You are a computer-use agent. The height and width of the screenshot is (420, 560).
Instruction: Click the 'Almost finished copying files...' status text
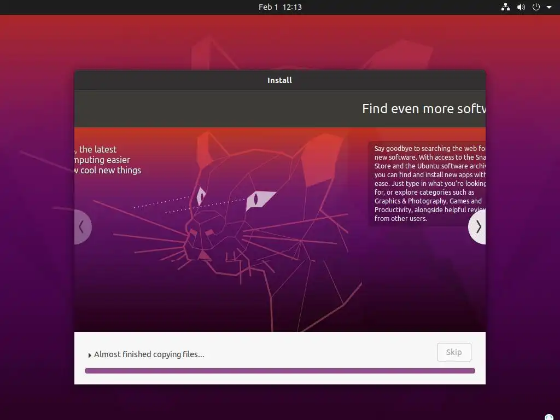(x=149, y=354)
